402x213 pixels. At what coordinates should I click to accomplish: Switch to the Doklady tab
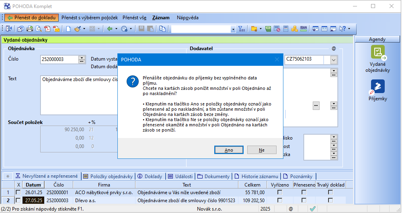point(150,176)
